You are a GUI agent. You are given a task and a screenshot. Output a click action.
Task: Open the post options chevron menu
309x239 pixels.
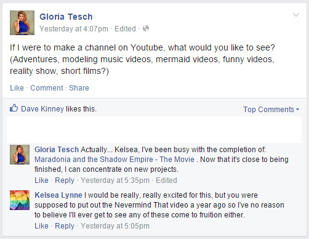point(296,15)
